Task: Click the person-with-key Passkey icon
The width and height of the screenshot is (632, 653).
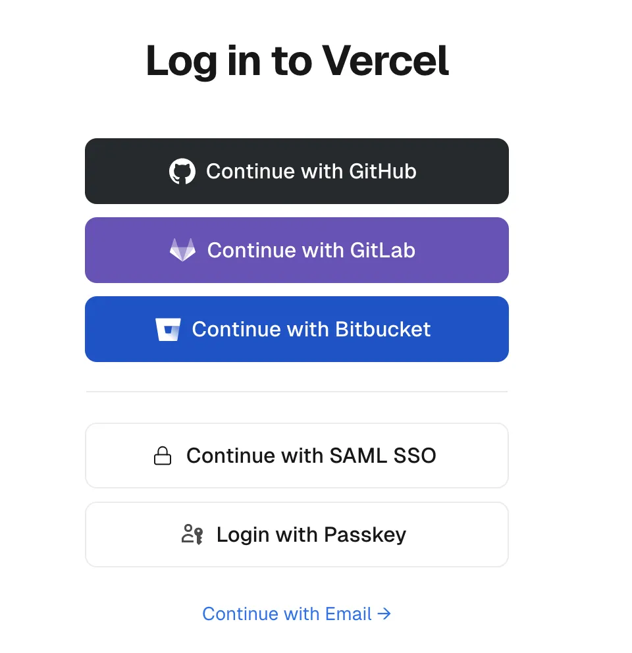Action: (192, 535)
